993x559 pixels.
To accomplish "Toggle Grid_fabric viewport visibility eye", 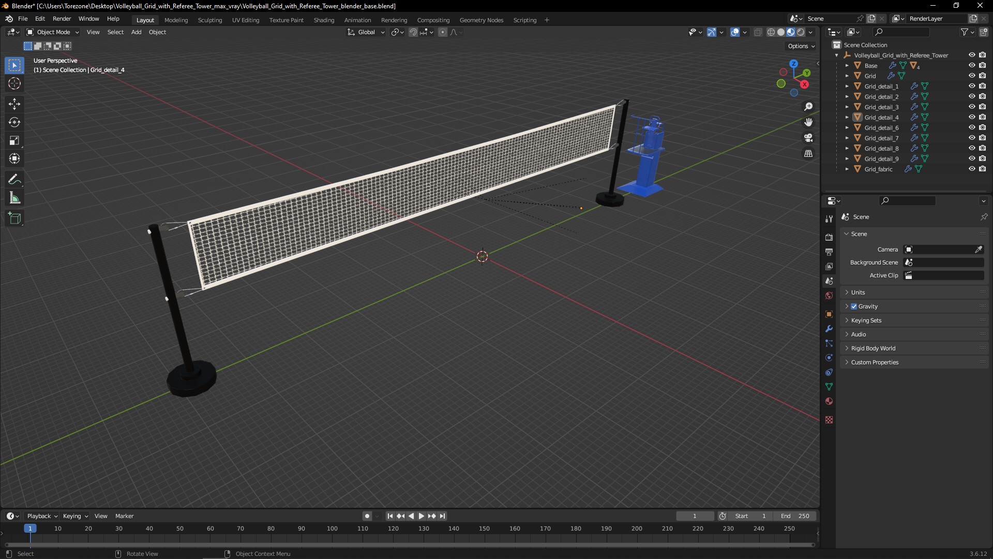I will (x=972, y=169).
